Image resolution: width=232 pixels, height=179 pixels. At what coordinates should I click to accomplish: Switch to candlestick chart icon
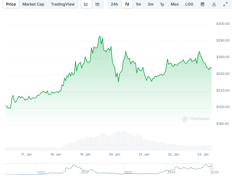97,4
